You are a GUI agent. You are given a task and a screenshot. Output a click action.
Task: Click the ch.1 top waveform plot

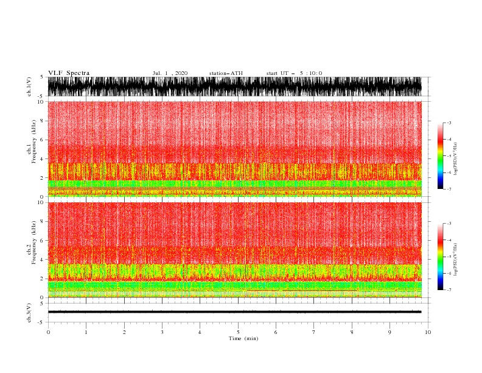[x=235, y=87]
